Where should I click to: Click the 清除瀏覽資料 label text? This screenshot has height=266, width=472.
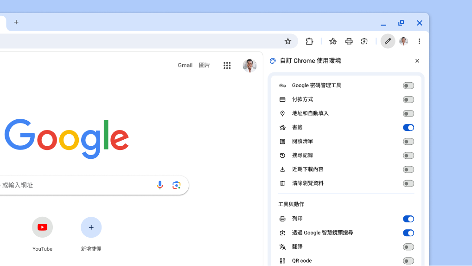pos(308,183)
